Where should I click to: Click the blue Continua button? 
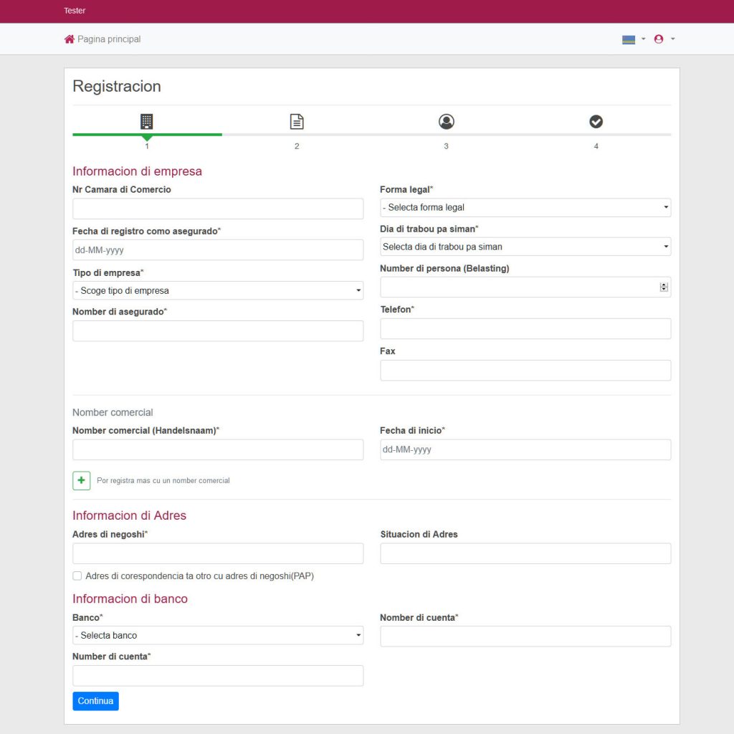95,701
